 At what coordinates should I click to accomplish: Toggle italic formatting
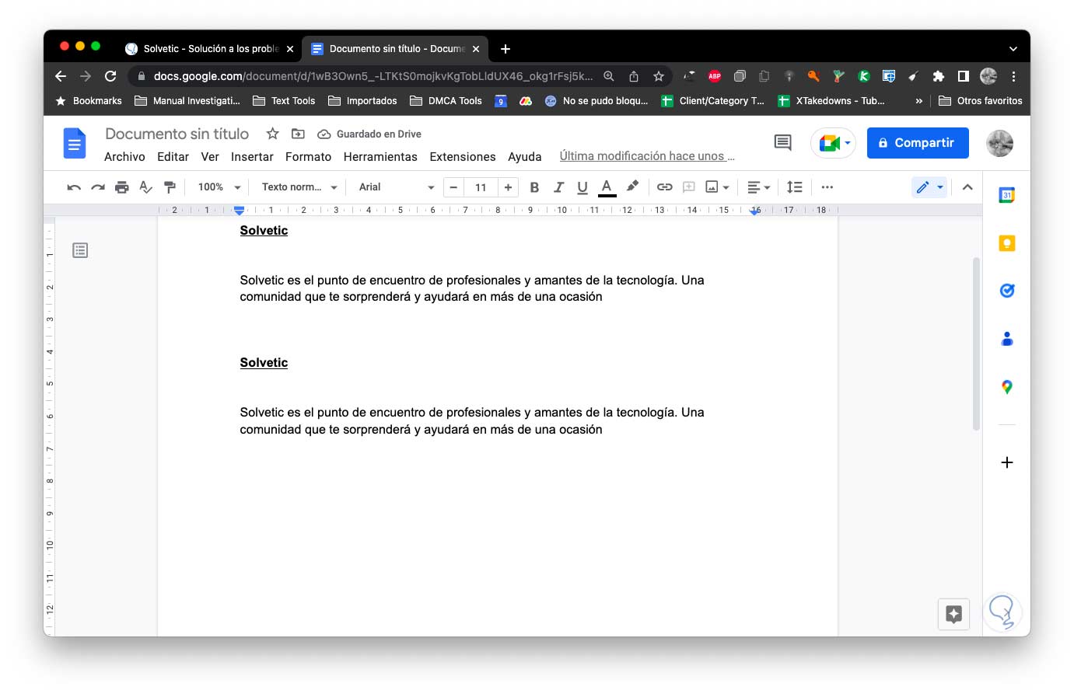click(558, 187)
